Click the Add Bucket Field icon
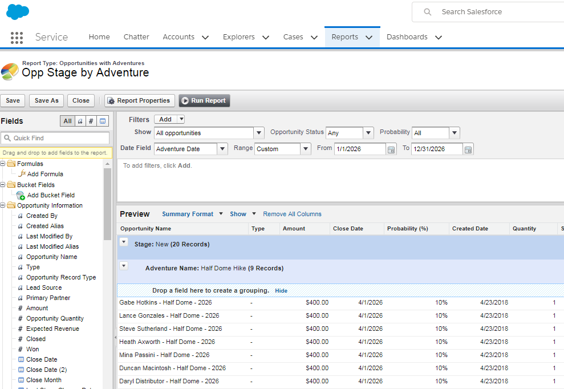This screenshot has width=564, height=389. (21, 195)
